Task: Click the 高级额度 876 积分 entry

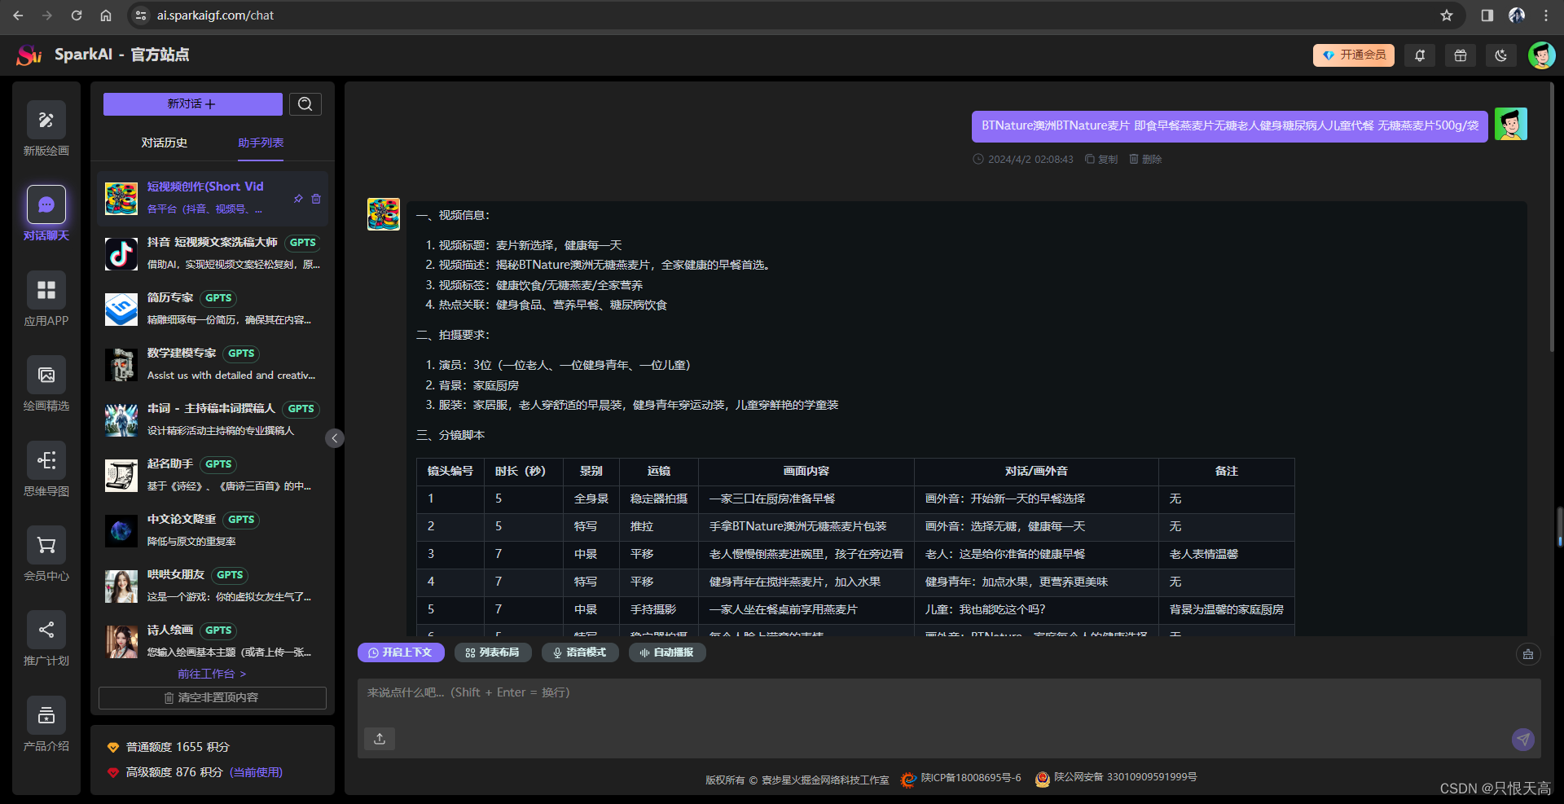Action: (195, 772)
